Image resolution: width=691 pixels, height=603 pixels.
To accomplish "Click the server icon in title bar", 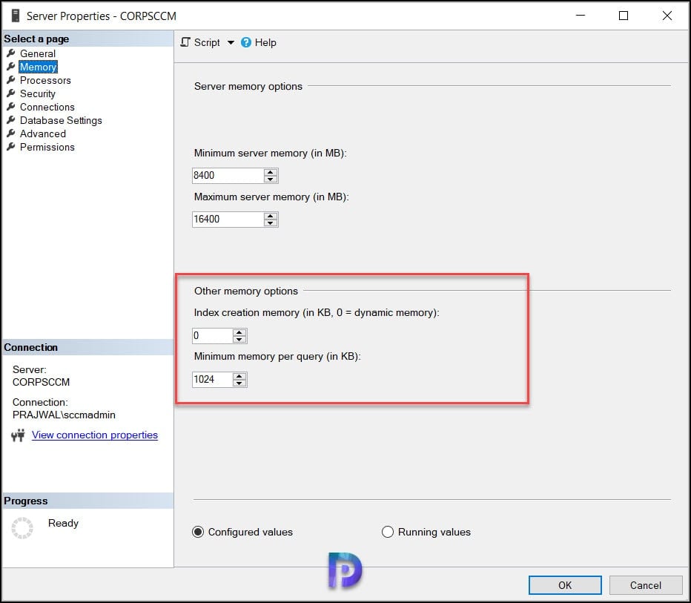I will (16, 16).
